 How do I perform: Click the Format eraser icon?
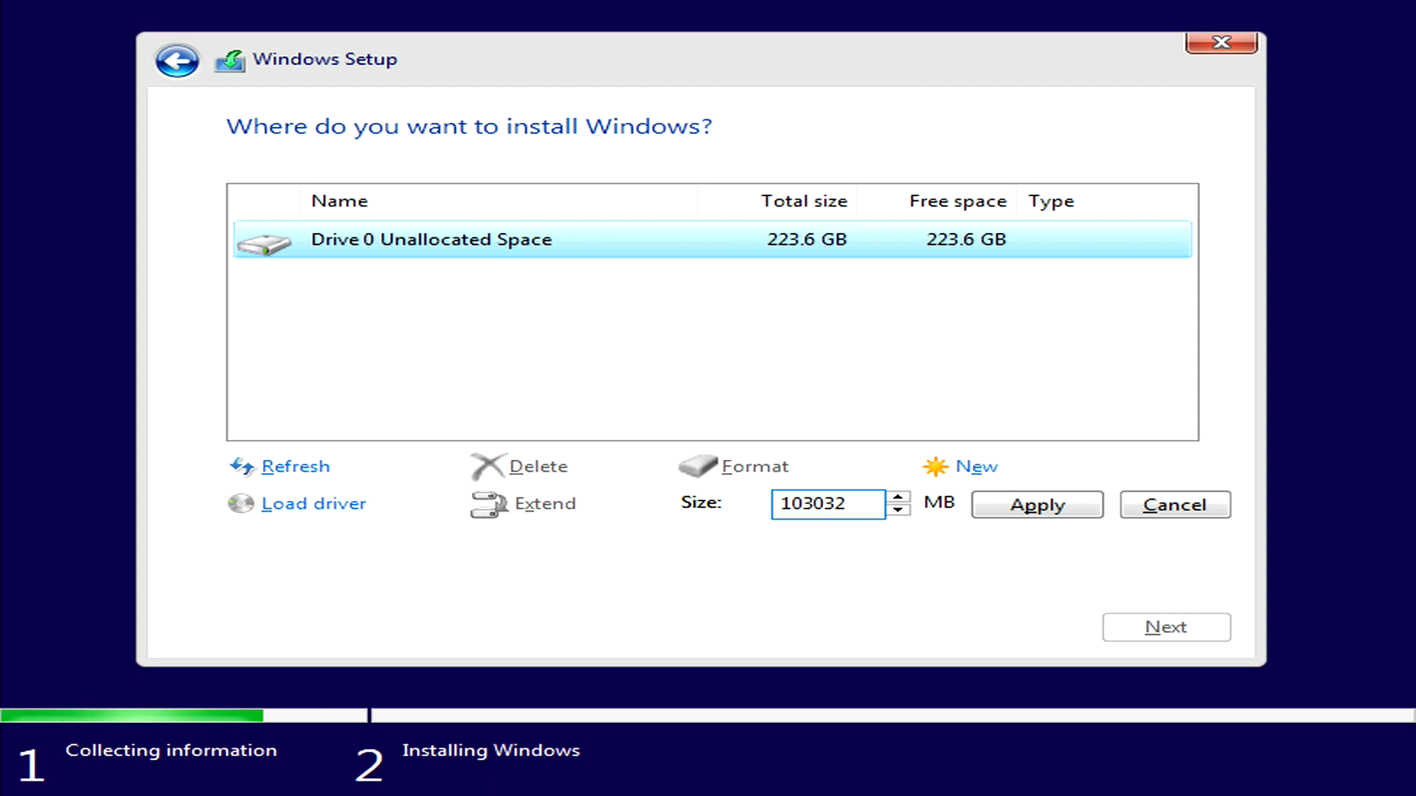tap(698, 466)
